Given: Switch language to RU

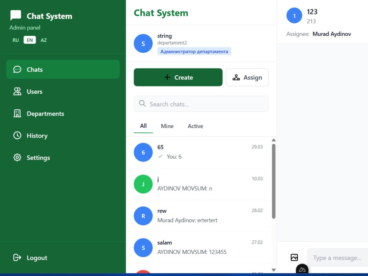Looking at the screenshot, I should pyautogui.click(x=16, y=40).
